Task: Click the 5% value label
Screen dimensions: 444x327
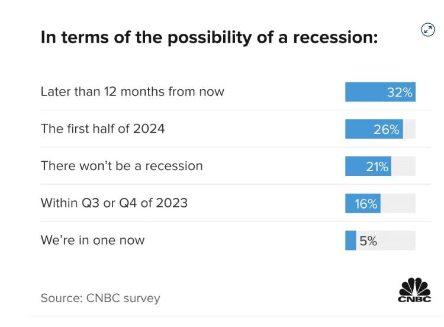Action: pos(368,241)
